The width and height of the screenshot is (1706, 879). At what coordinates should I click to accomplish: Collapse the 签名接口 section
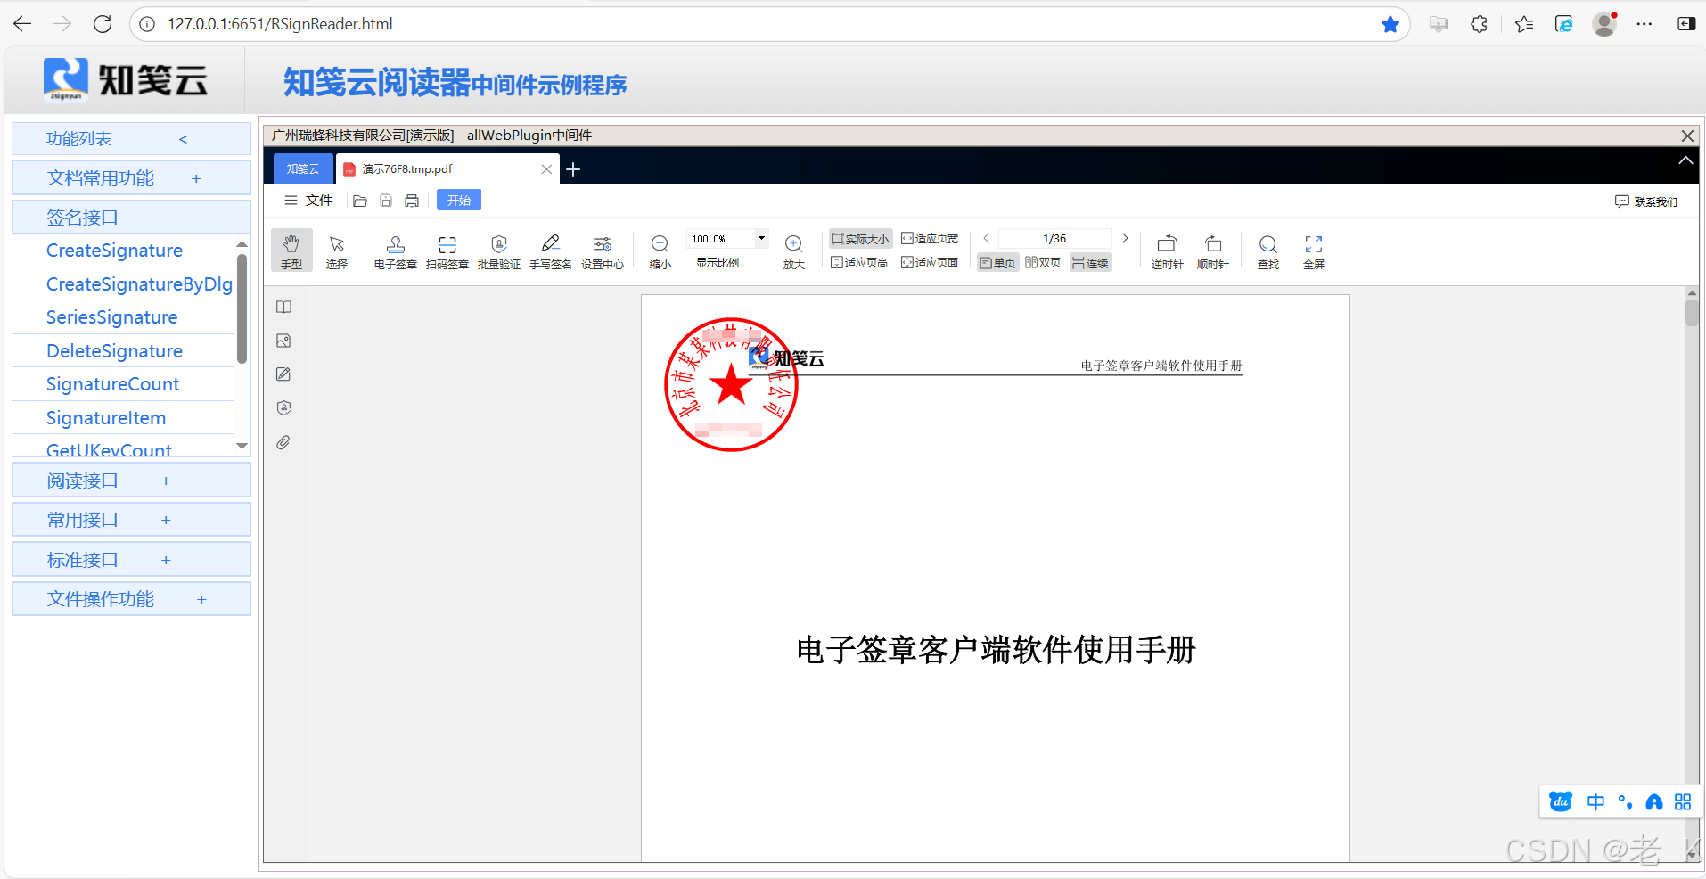tap(131, 218)
